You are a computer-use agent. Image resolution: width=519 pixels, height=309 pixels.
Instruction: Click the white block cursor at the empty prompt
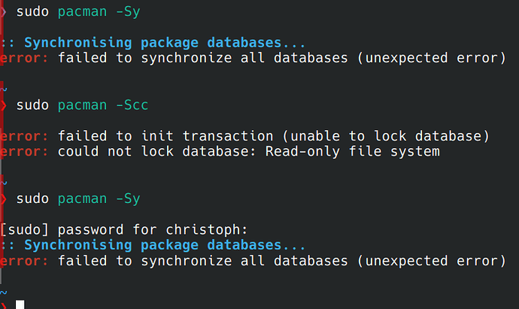point(20,304)
